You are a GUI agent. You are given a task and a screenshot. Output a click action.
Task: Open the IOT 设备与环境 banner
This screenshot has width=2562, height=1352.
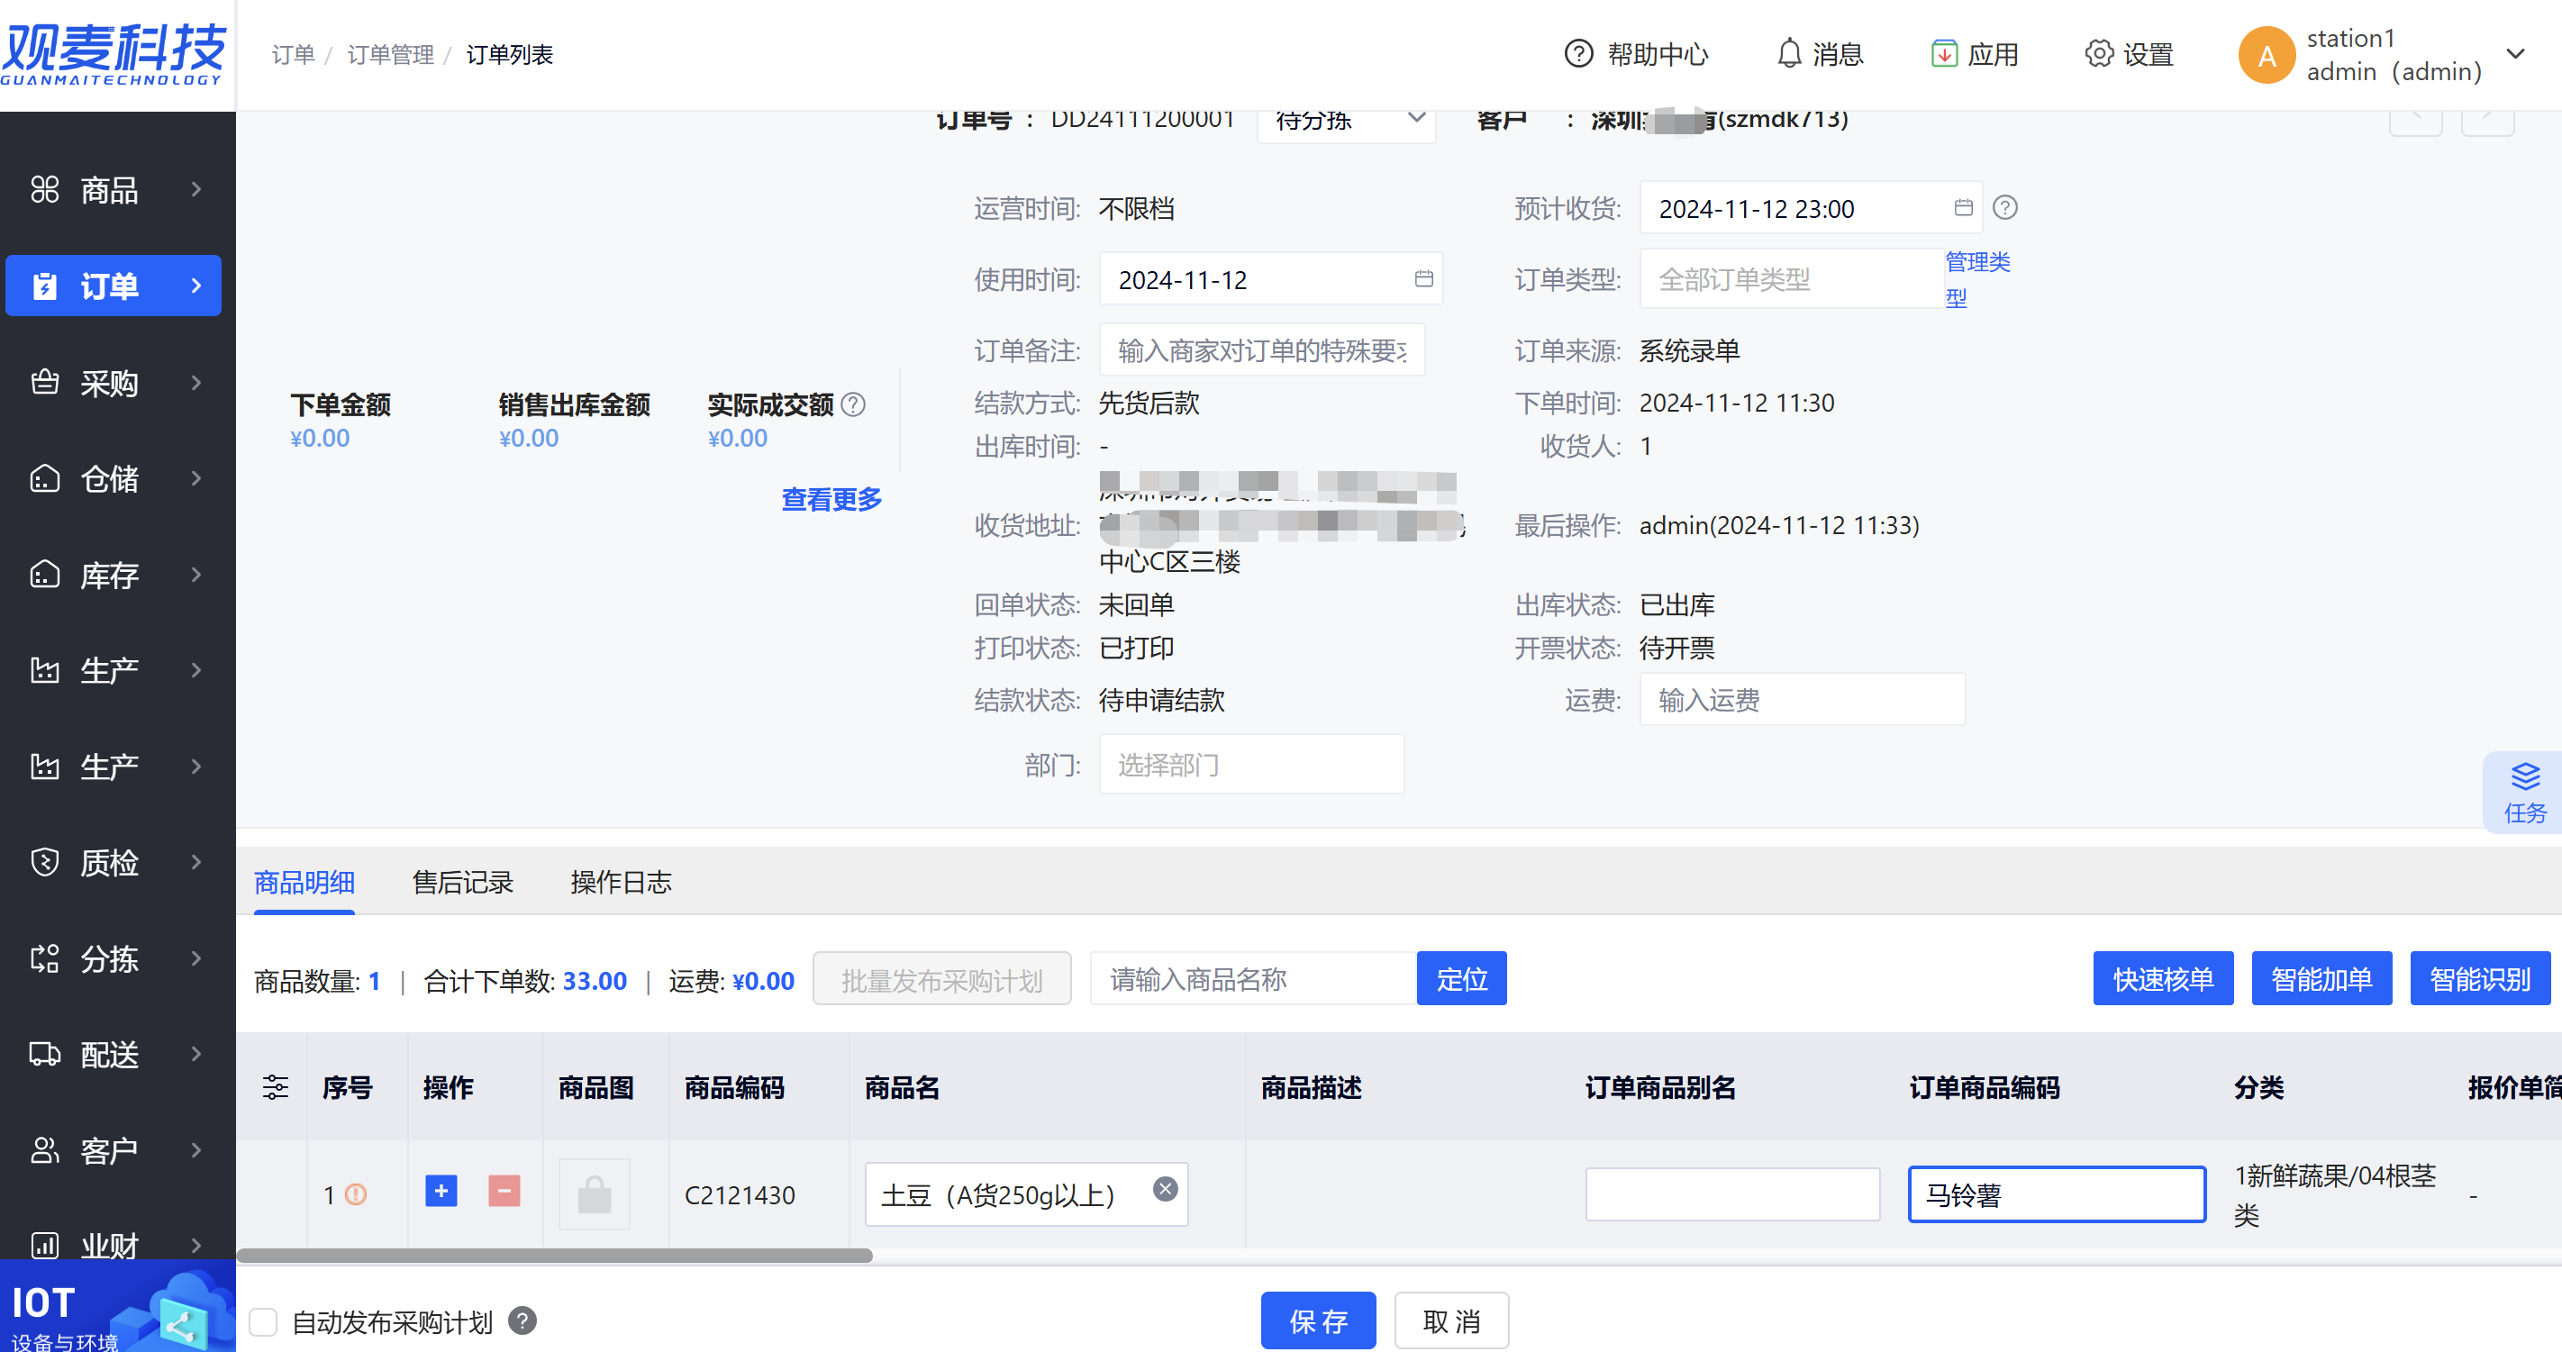117,1306
